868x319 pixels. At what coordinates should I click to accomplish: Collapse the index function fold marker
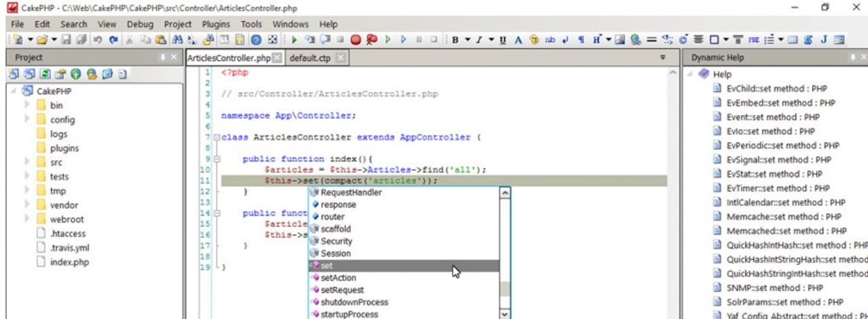(x=217, y=159)
